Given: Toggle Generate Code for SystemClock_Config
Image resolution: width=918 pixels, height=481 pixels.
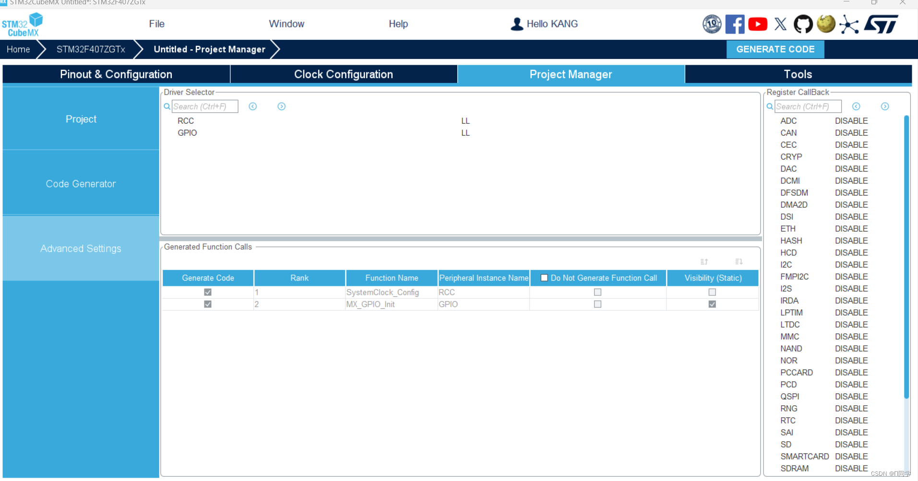Looking at the screenshot, I should point(208,292).
